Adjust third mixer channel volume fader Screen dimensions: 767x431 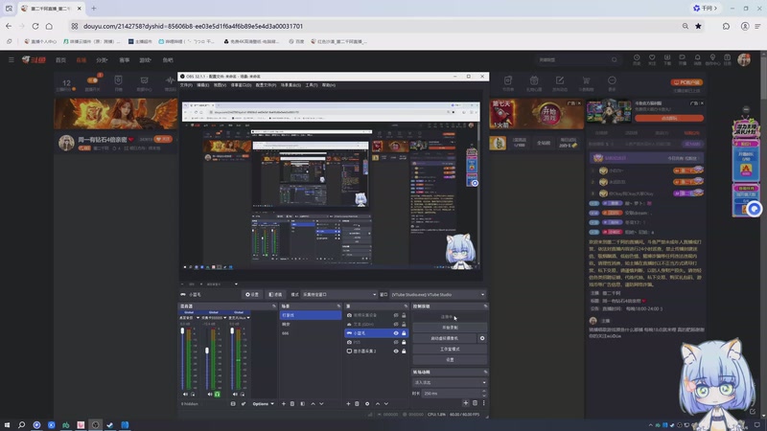pyautogui.click(x=232, y=330)
